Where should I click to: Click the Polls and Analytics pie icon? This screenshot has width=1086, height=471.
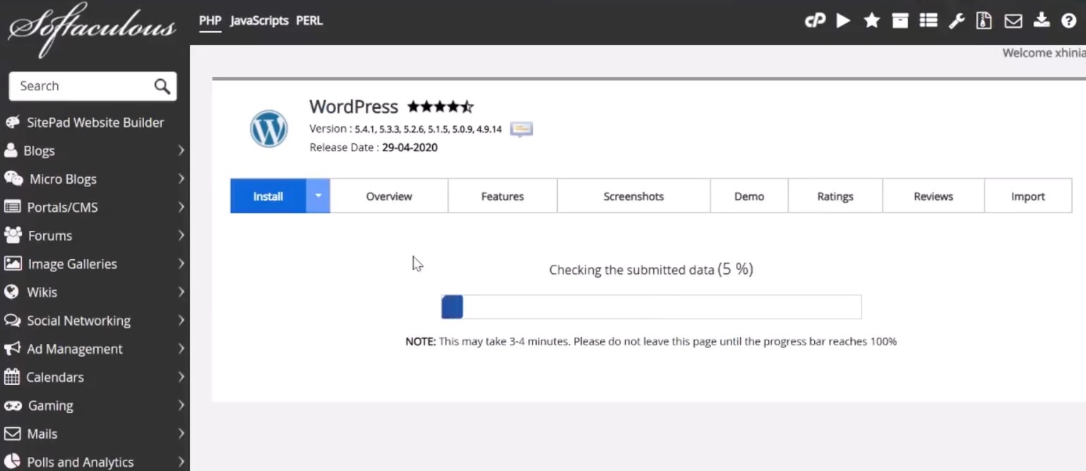12,462
